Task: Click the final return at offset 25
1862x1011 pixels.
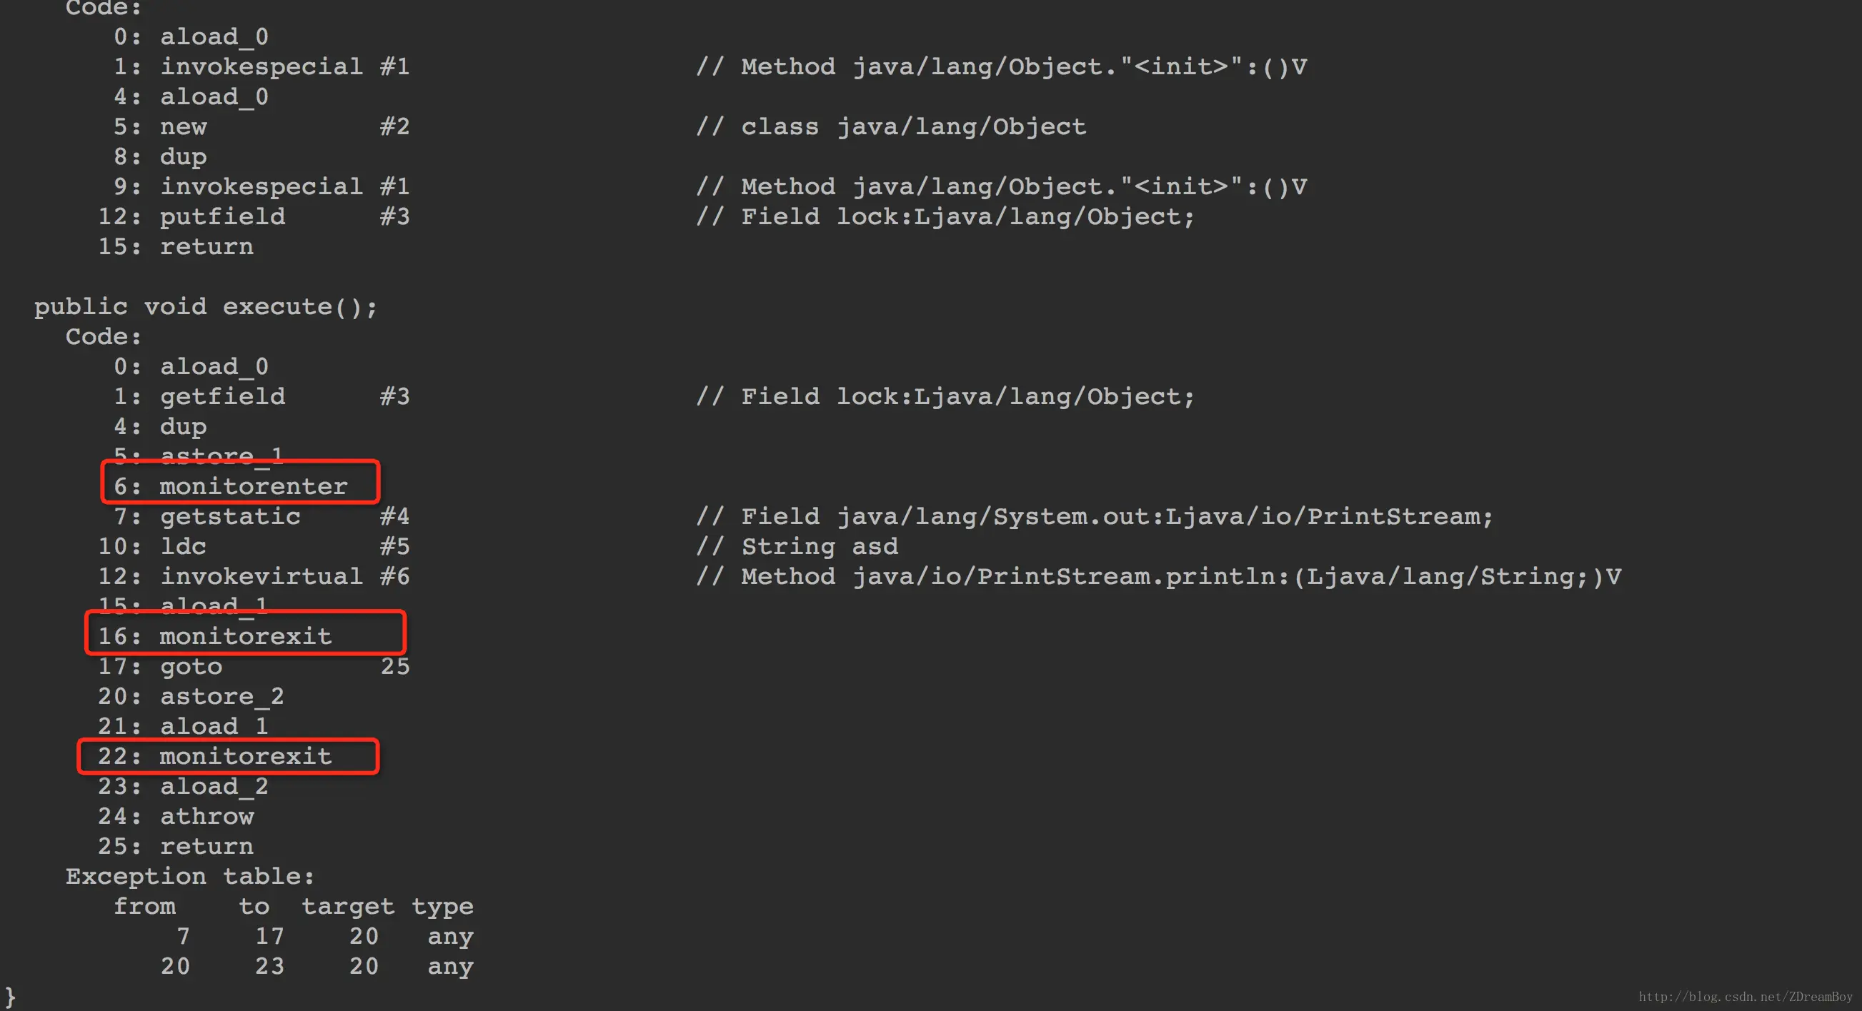Action: 176,845
